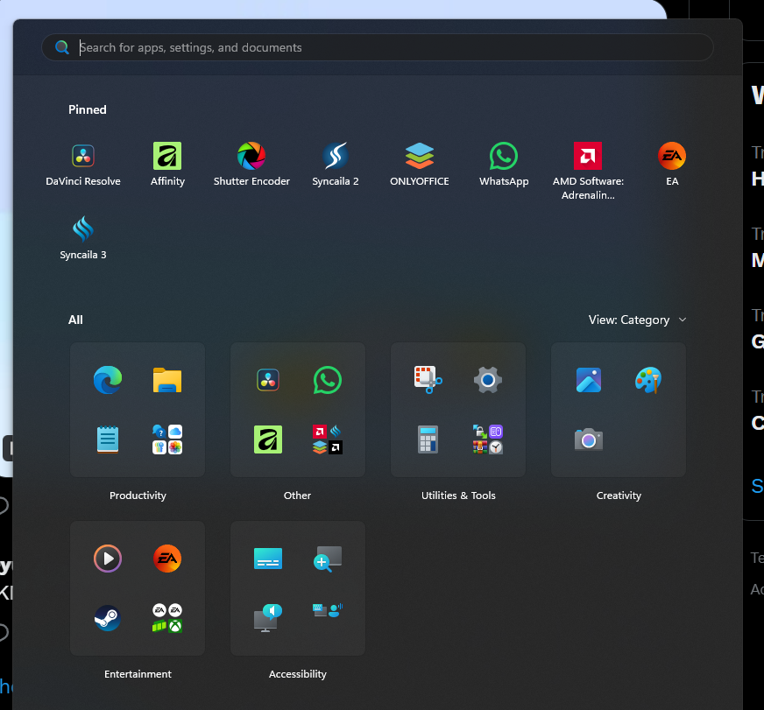Open Photos app in Creativity group
Viewport: 764px width, 710px height.
pyautogui.click(x=589, y=380)
